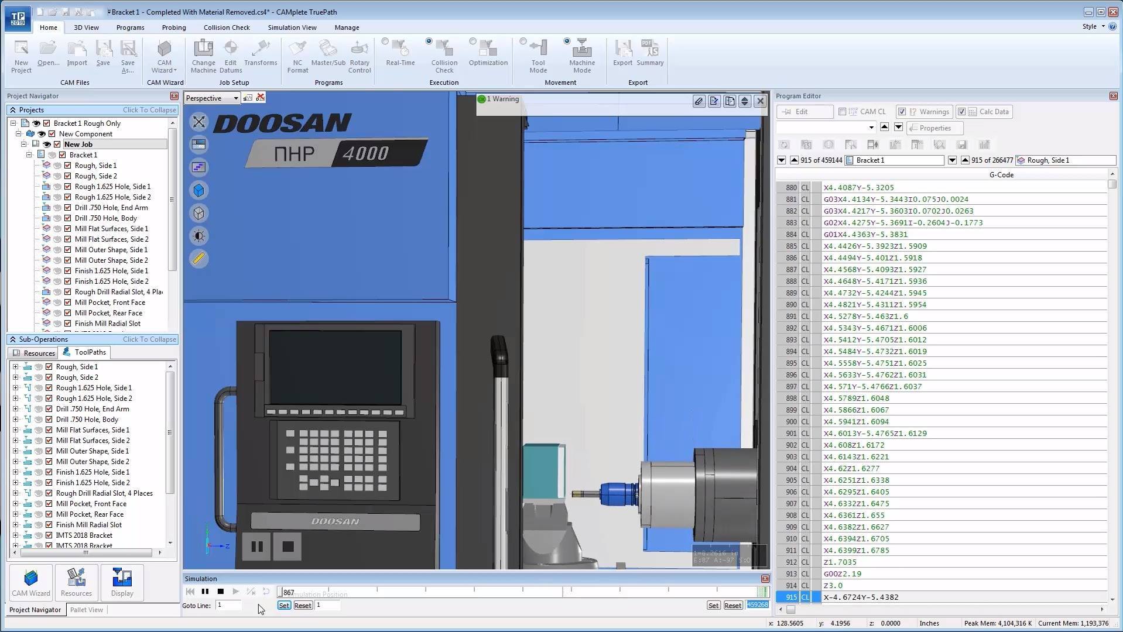Image resolution: width=1123 pixels, height=632 pixels.
Task: Click the Goto Line input field
Action: pyautogui.click(x=228, y=605)
